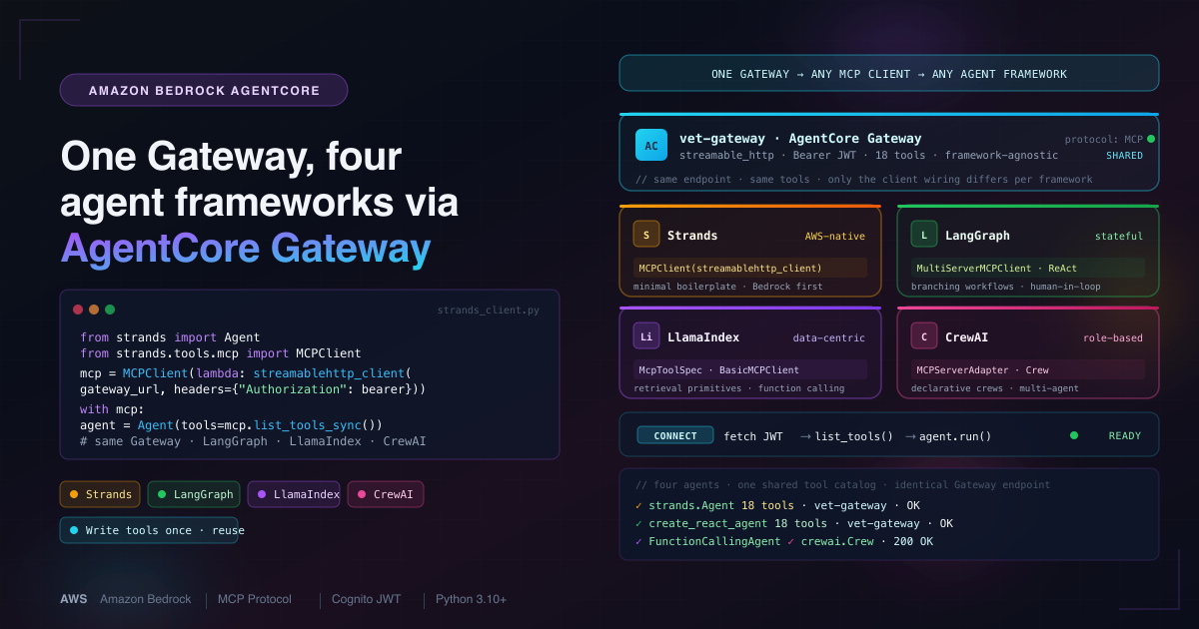Click the green protocol MCP status dot

coord(1151,139)
